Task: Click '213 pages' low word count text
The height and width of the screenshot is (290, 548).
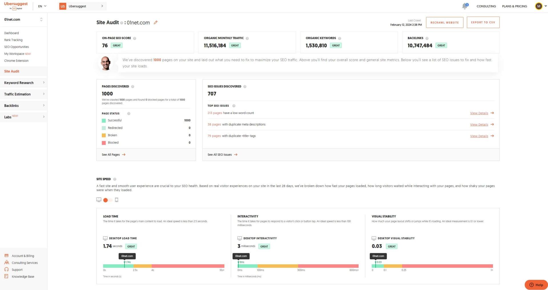Action: coord(215,113)
